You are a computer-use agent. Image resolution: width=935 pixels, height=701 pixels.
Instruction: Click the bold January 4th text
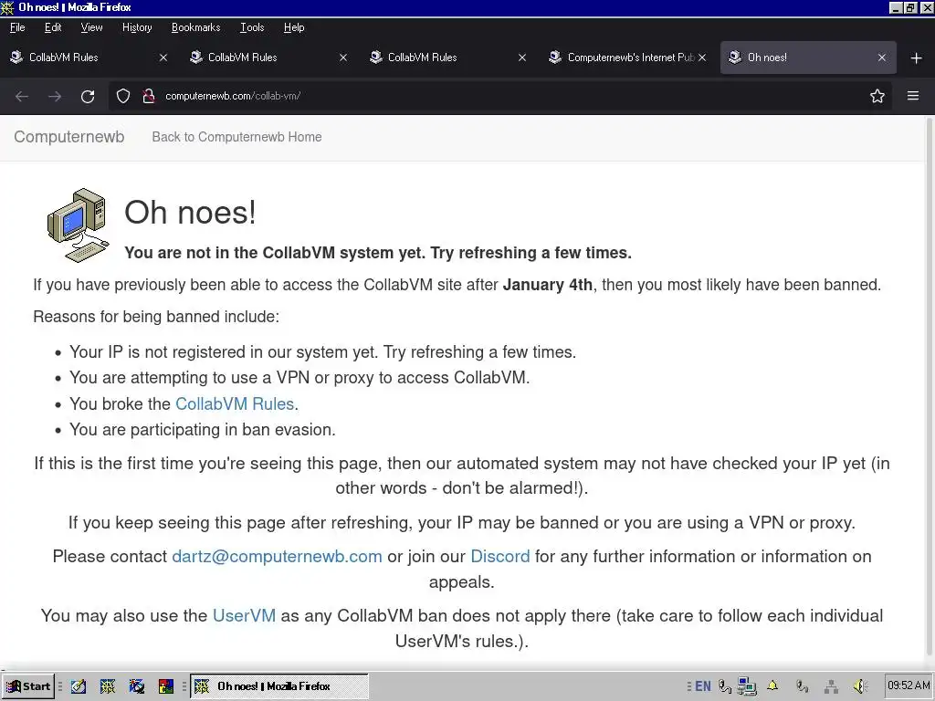point(548,285)
